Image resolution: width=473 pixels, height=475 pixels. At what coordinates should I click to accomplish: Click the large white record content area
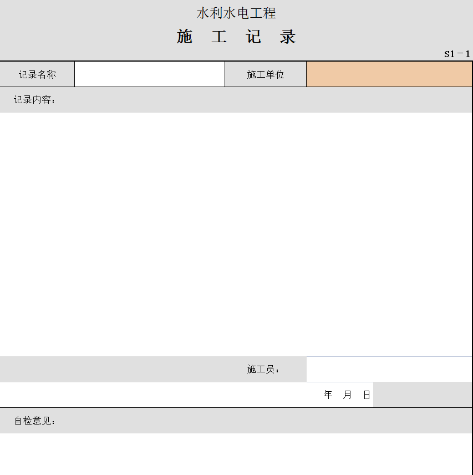236,235
